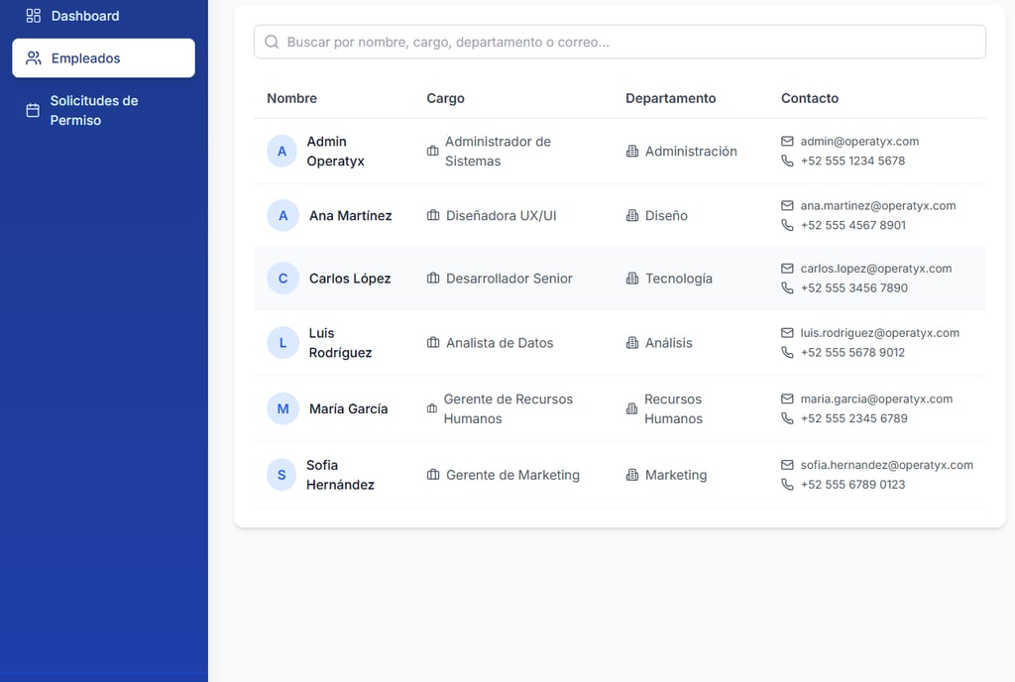Open Solicitudes de Permiso in sidebar
The width and height of the screenshot is (1015, 682).
(x=103, y=111)
